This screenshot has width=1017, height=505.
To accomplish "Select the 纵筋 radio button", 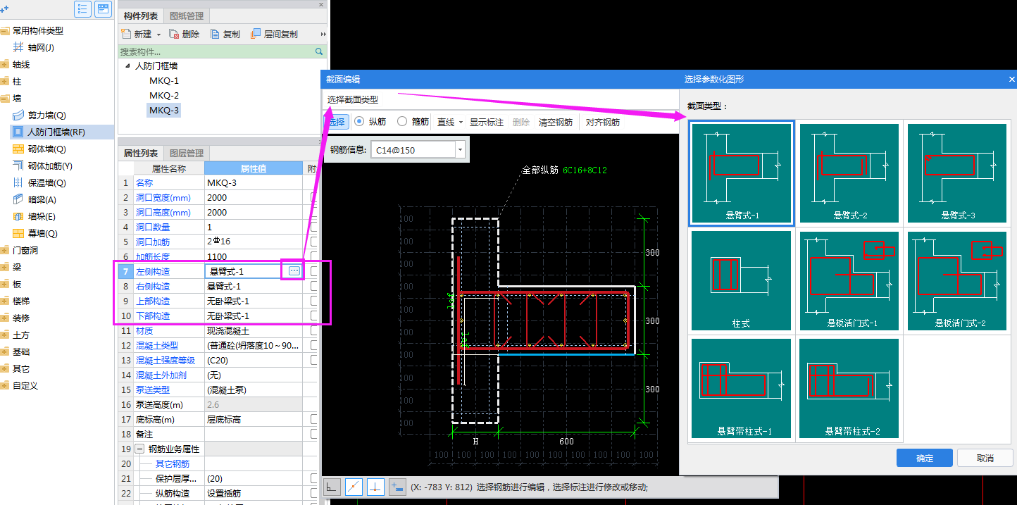I will (359, 122).
